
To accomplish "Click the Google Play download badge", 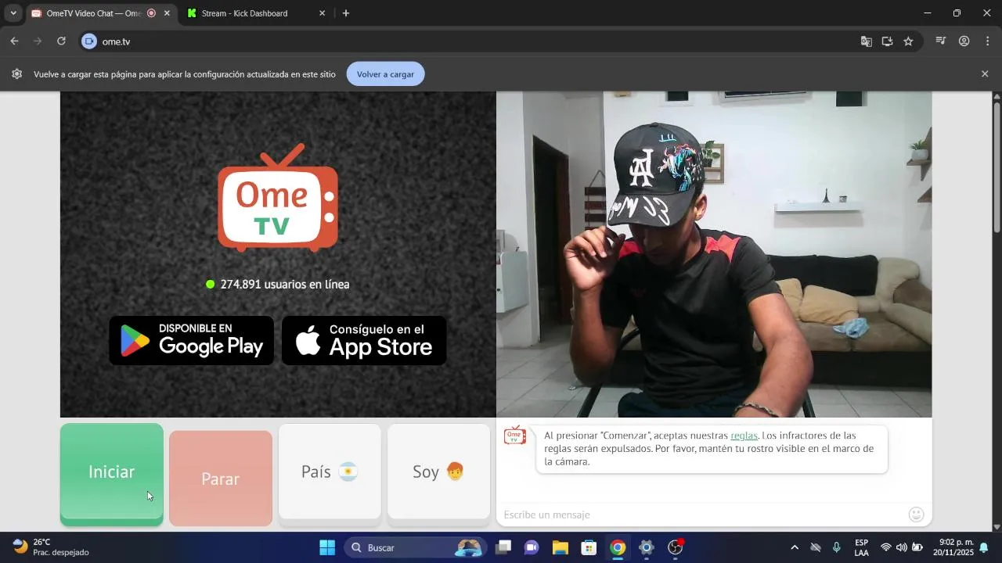I will [x=192, y=341].
